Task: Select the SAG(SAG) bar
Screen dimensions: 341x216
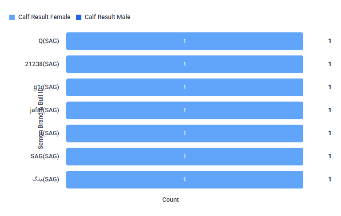Action: coord(185,157)
